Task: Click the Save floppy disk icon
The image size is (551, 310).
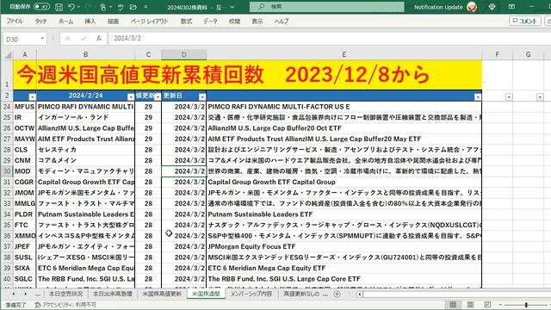Action: [59, 7]
